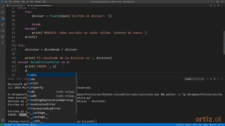Open the File menu
The image size is (225, 126).
pos(6,2)
